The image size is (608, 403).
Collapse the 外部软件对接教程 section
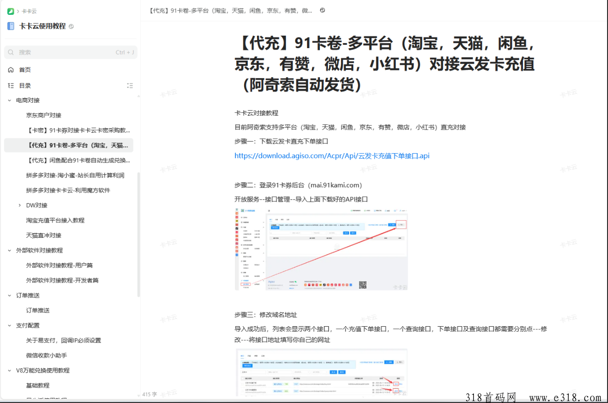coord(9,250)
